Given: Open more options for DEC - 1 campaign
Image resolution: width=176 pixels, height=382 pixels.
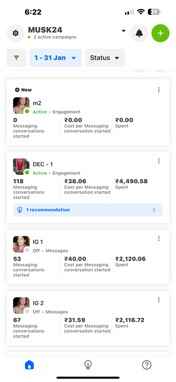Looking at the screenshot, I should click(159, 161).
